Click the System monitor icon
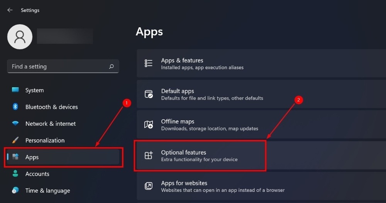 15,90
